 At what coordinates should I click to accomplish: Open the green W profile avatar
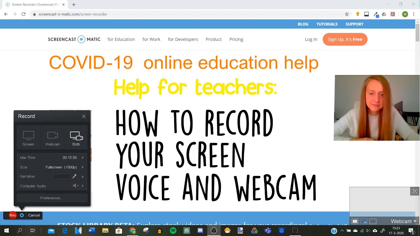pos(405,14)
